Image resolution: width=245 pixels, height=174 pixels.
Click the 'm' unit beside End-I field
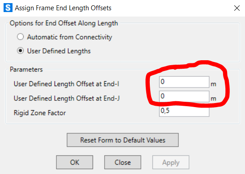[x=213, y=84]
